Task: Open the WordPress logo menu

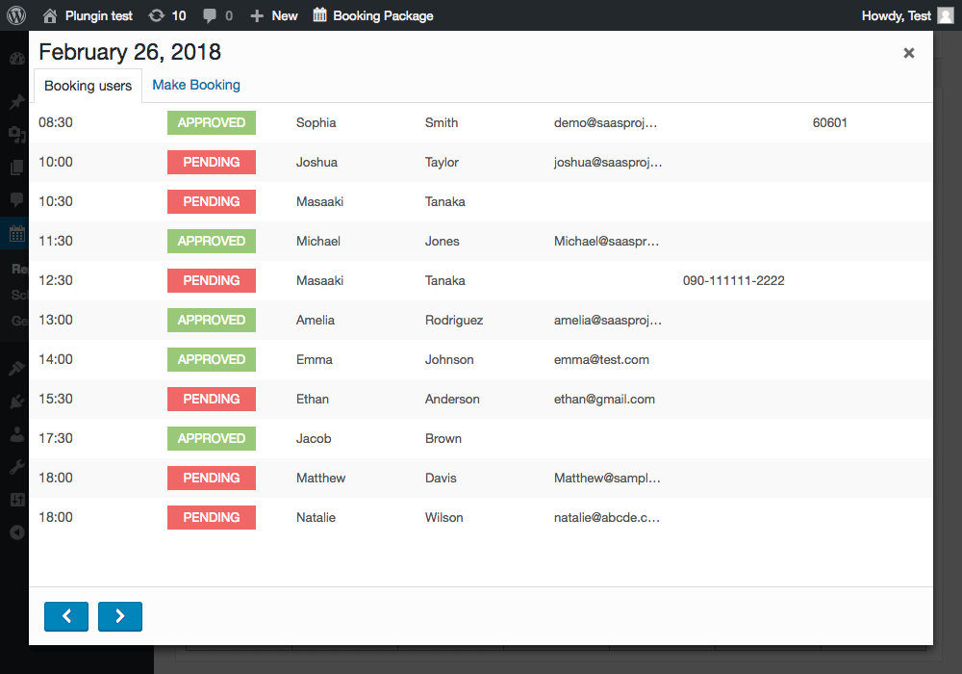Action: (14, 14)
